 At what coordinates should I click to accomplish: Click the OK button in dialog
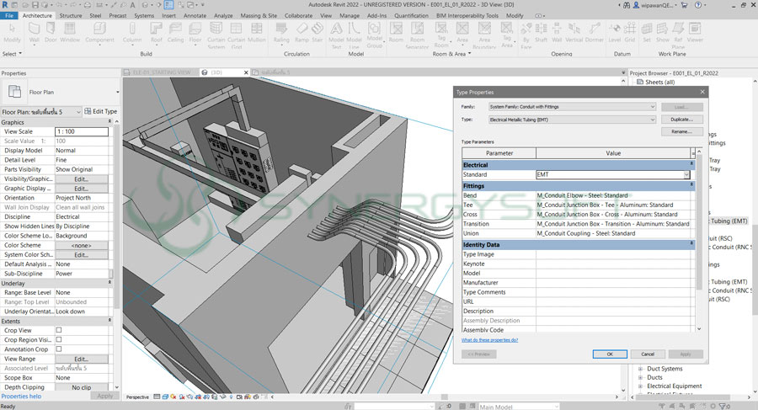609,354
